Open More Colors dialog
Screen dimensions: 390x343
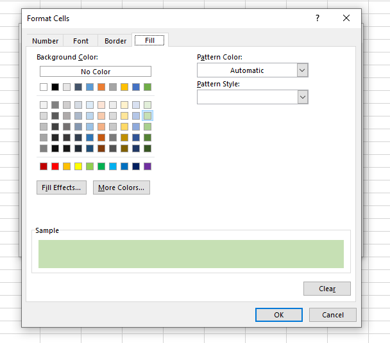(x=121, y=187)
